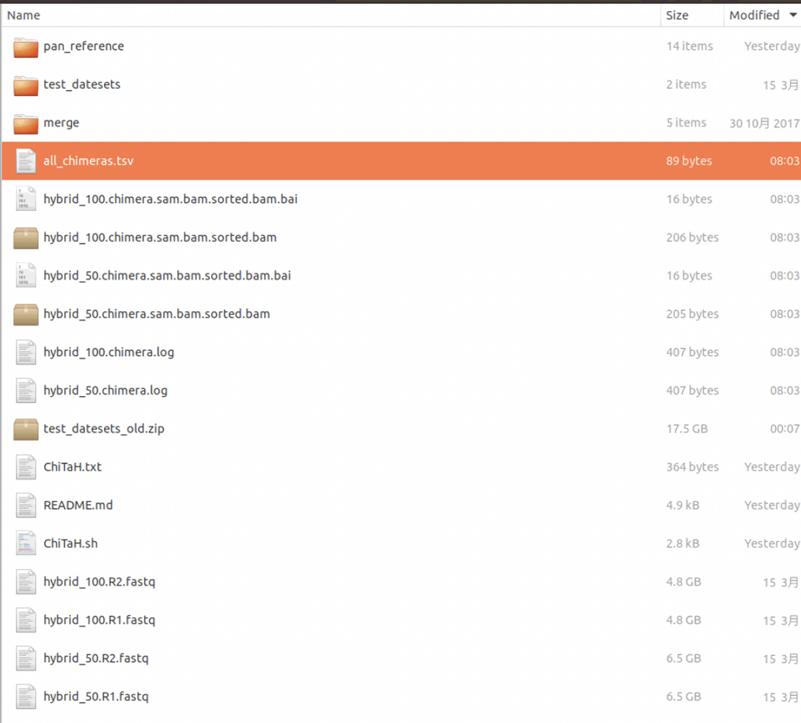Click the '17.5 GB' size of test_datesets_old.zip

coord(687,428)
